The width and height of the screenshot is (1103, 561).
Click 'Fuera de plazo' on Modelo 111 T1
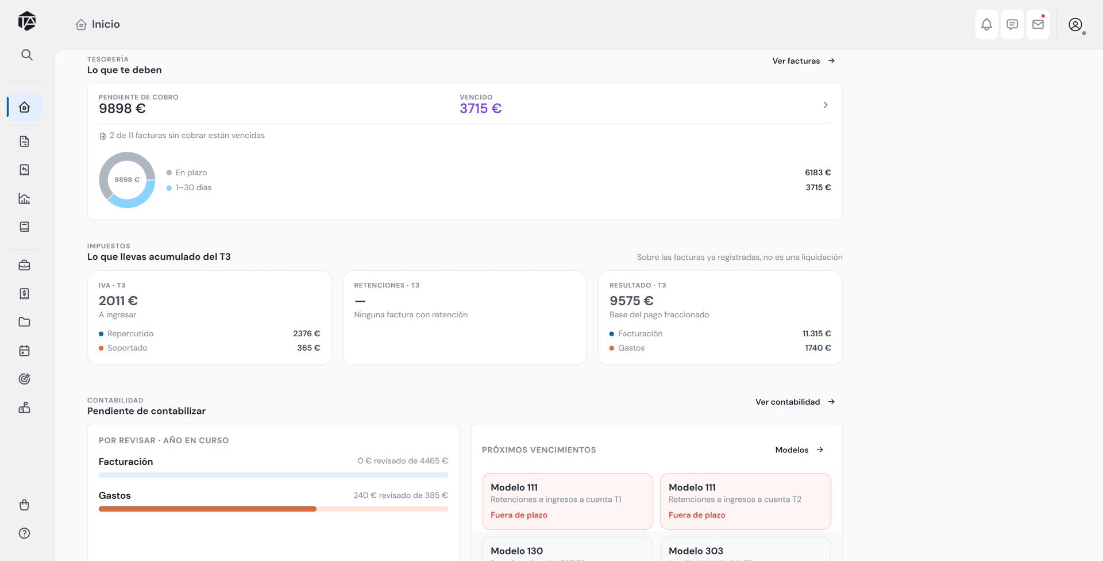pyautogui.click(x=519, y=515)
